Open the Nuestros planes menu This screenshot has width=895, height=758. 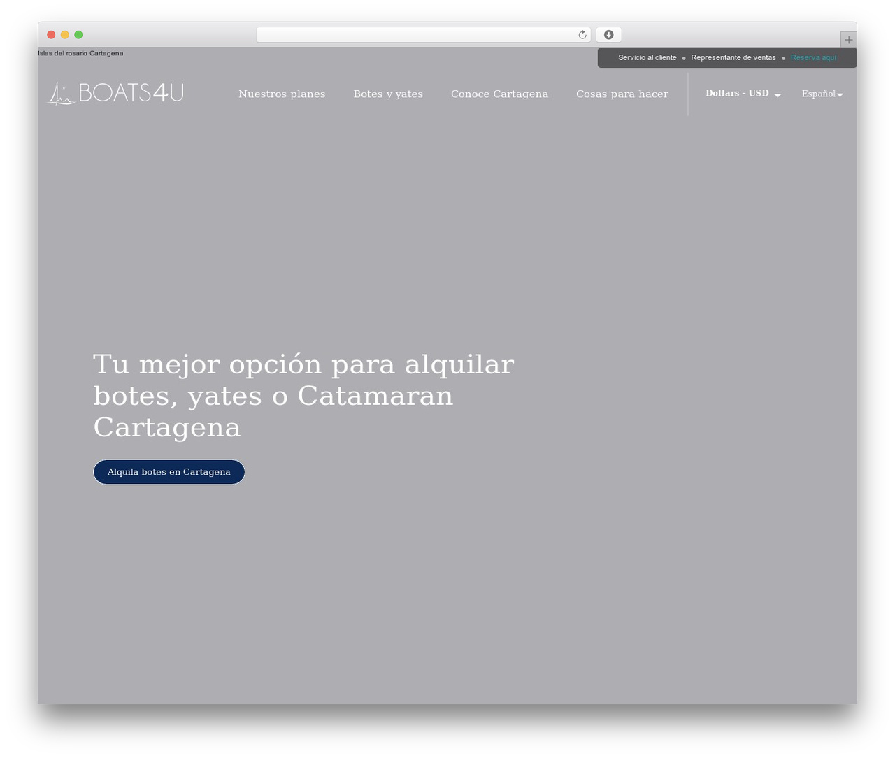[x=282, y=94]
